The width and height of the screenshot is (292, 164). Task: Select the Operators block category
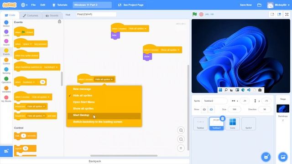6,80
